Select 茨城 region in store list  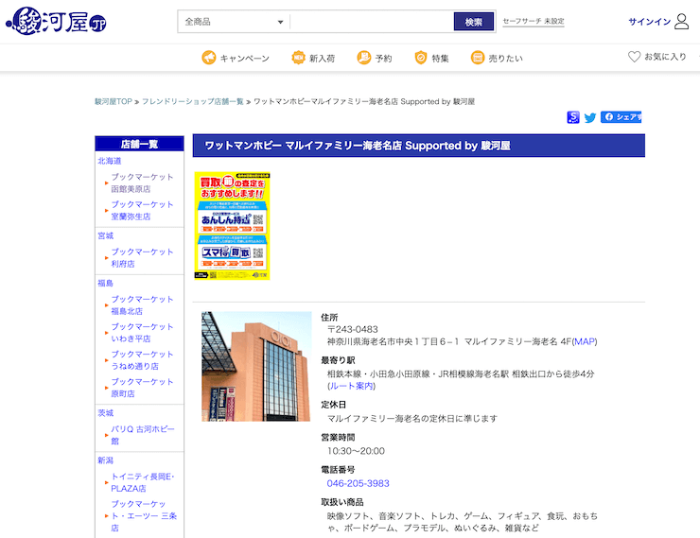coord(105,412)
